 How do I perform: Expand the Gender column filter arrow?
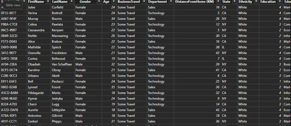pos(99,2)
